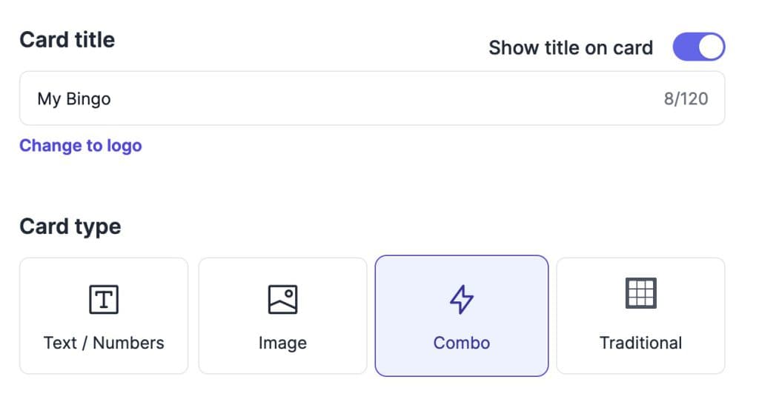Select the "Image" card type label
The width and height of the screenshot is (759, 402).
click(x=282, y=343)
